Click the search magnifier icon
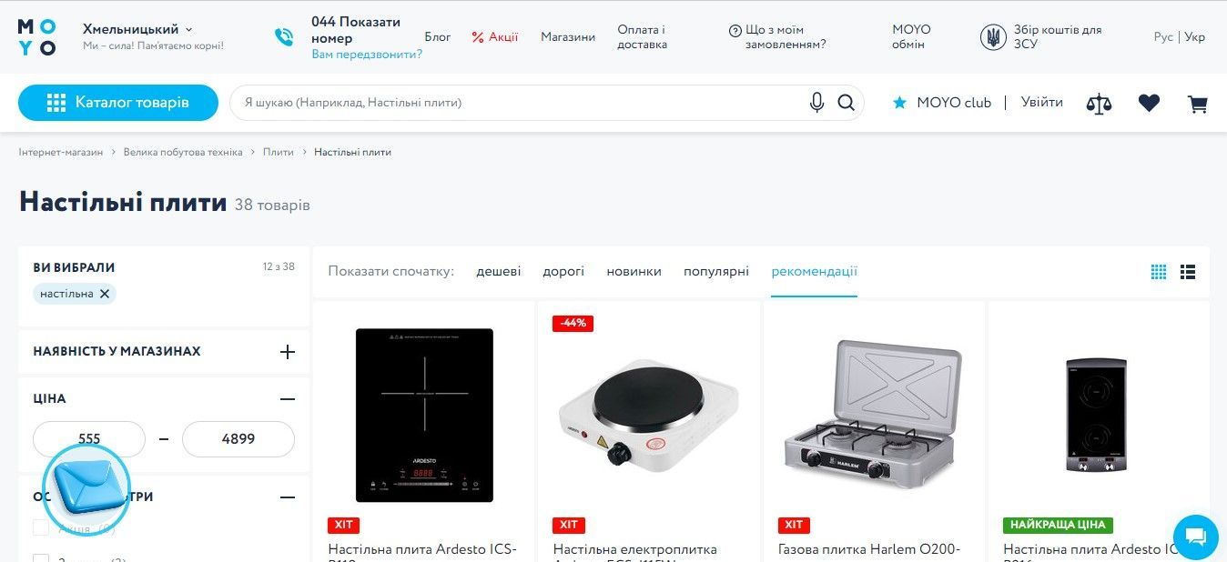Screen dimensions: 1227x562 coord(847,103)
